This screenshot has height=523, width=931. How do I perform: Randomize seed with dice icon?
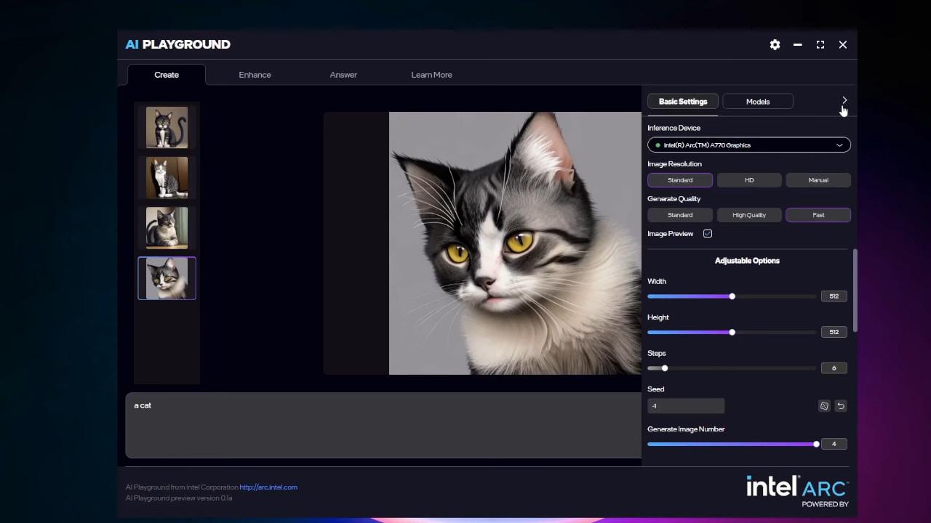824,406
